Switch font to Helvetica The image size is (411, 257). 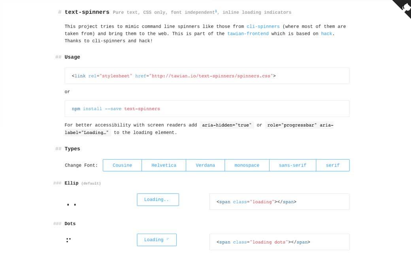tap(164, 165)
